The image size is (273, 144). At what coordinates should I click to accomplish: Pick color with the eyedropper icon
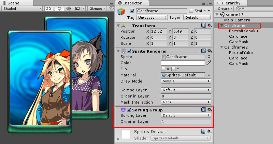pos(209,63)
